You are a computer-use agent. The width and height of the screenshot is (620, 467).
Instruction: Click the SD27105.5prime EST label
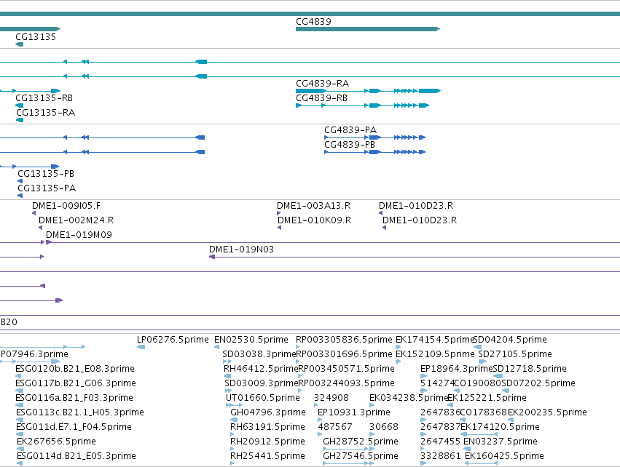point(515,354)
